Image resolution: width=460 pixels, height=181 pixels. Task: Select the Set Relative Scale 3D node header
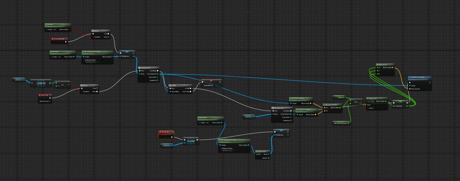point(420,78)
